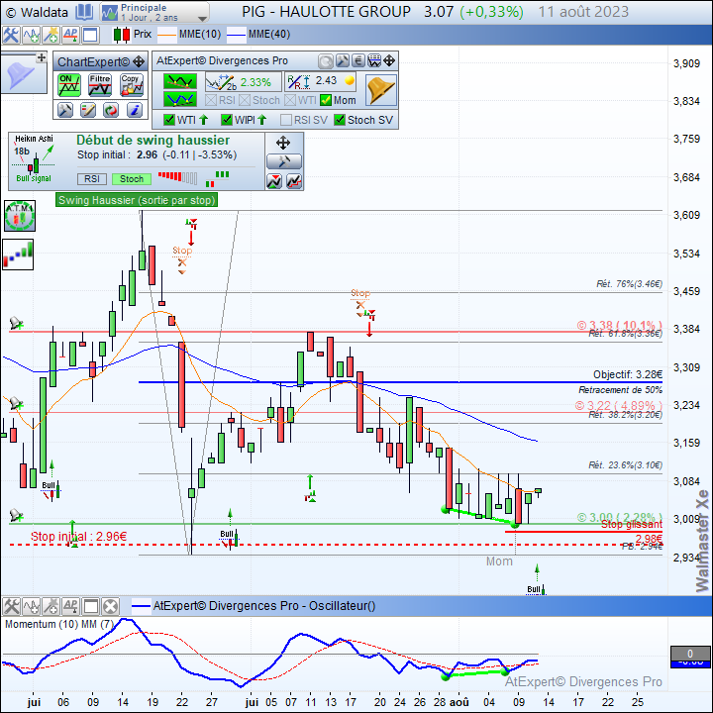Screen dimensions: 713x713
Task: Click the euro icon in AtExpert header
Action: click(x=358, y=61)
